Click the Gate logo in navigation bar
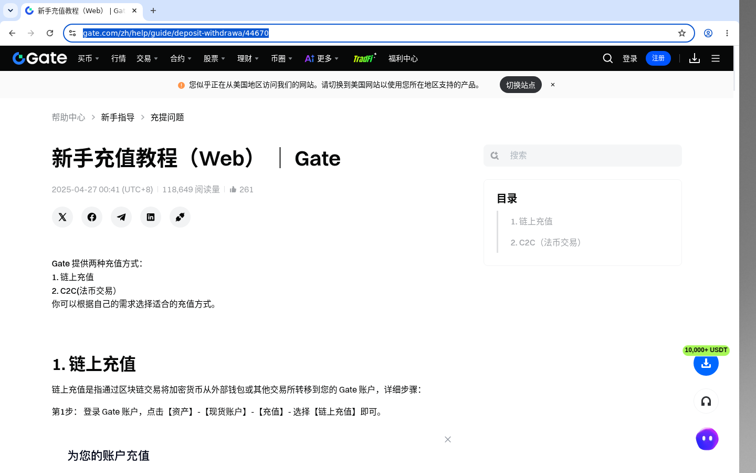The image size is (756, 473). pos(40,58)
